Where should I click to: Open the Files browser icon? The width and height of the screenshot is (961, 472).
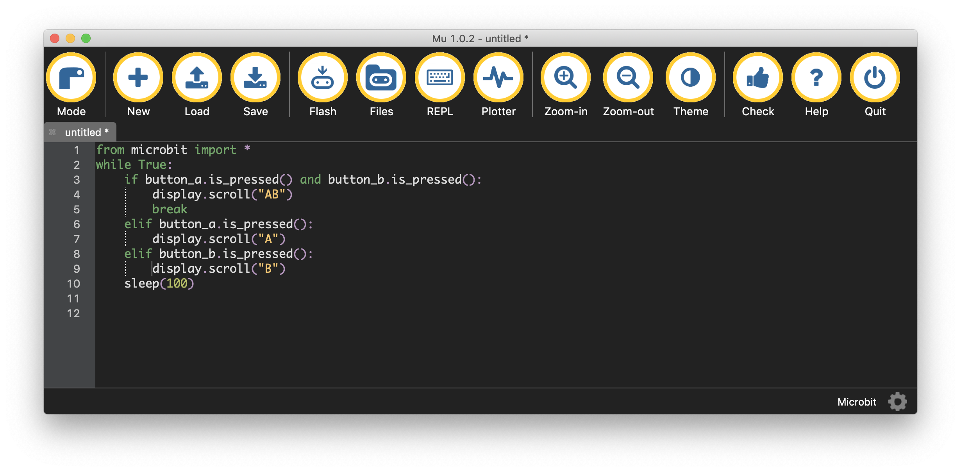pos(381,78)
